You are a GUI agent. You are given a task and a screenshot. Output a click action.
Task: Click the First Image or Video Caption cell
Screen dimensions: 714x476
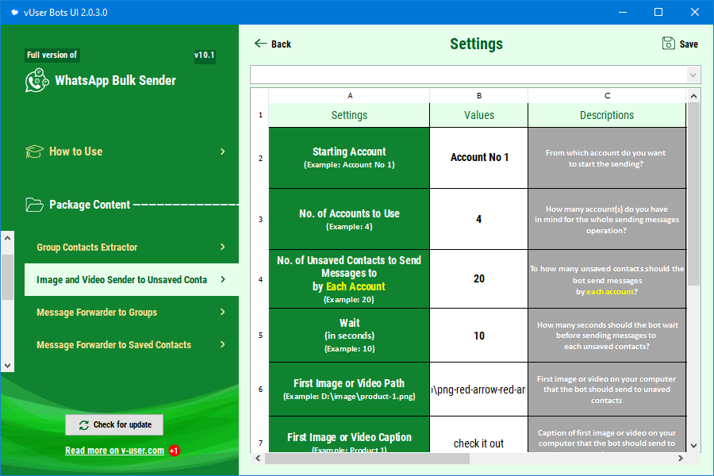pos(349,434)
